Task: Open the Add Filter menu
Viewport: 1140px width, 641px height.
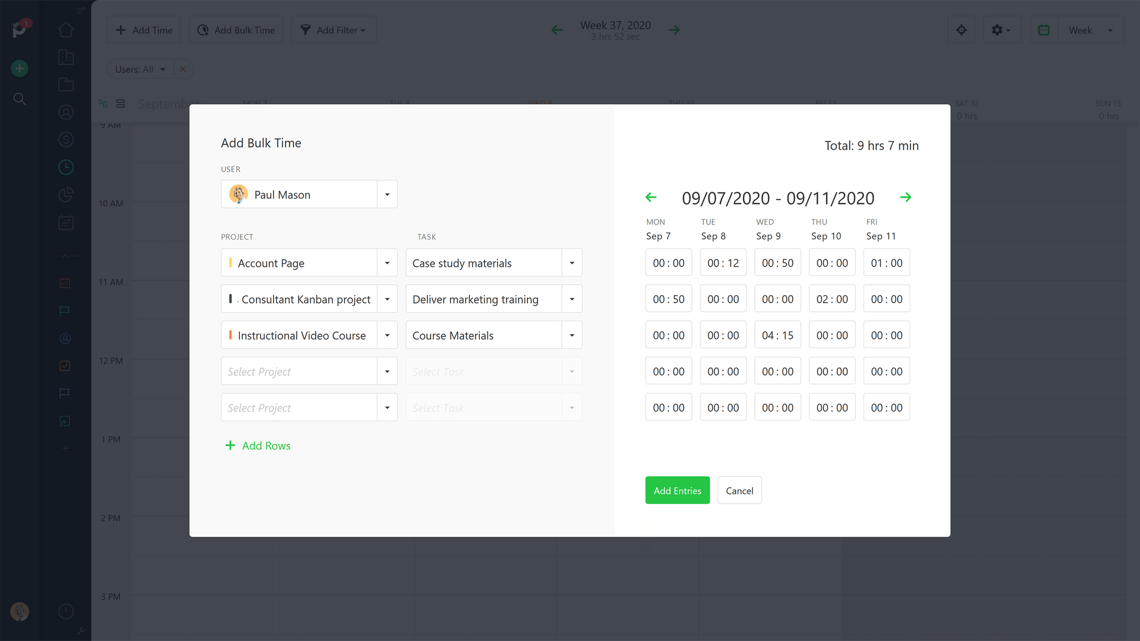Action: coord(333,30)
